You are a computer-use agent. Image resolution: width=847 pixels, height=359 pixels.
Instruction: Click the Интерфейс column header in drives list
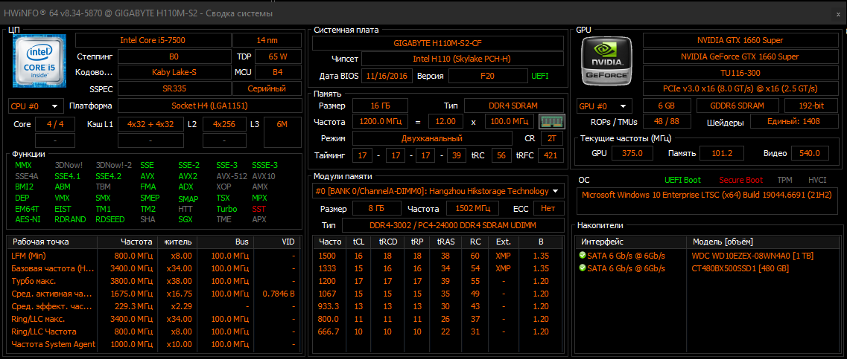click(x=630, y=242)
